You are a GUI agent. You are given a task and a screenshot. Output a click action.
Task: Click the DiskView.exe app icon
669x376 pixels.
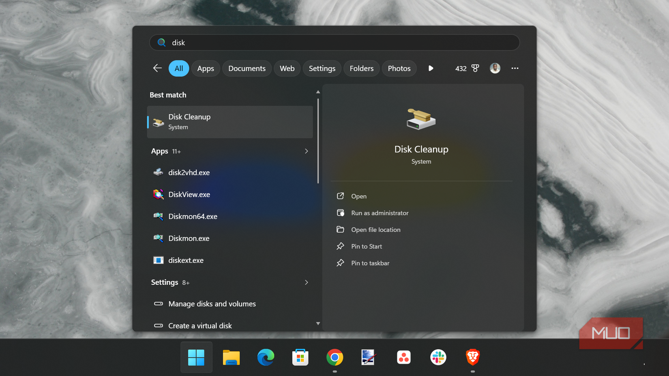click(x=158, y=194)
